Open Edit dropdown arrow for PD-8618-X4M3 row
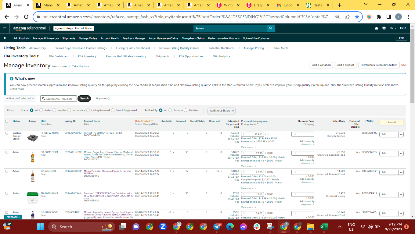Screen dimensions: 415x234 pos(401,194)
